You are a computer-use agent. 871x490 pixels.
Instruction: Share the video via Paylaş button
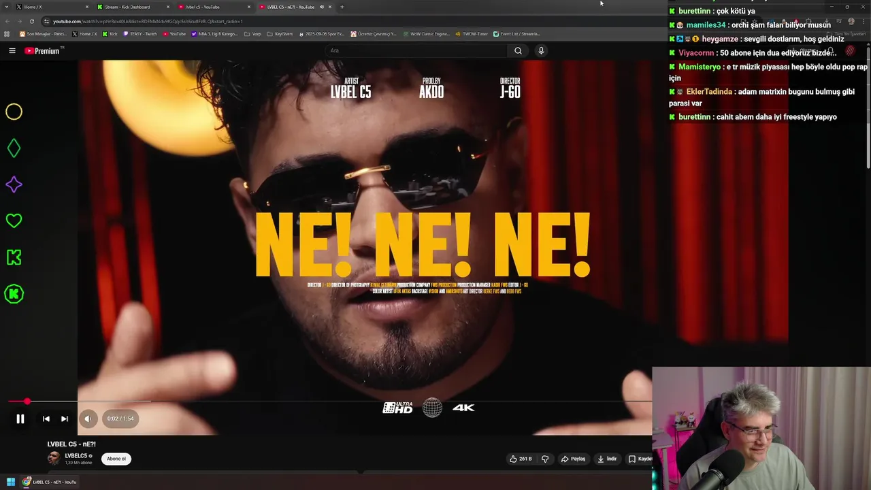573,459
